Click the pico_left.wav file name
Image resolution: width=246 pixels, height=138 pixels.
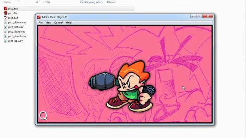coord(16,27)
